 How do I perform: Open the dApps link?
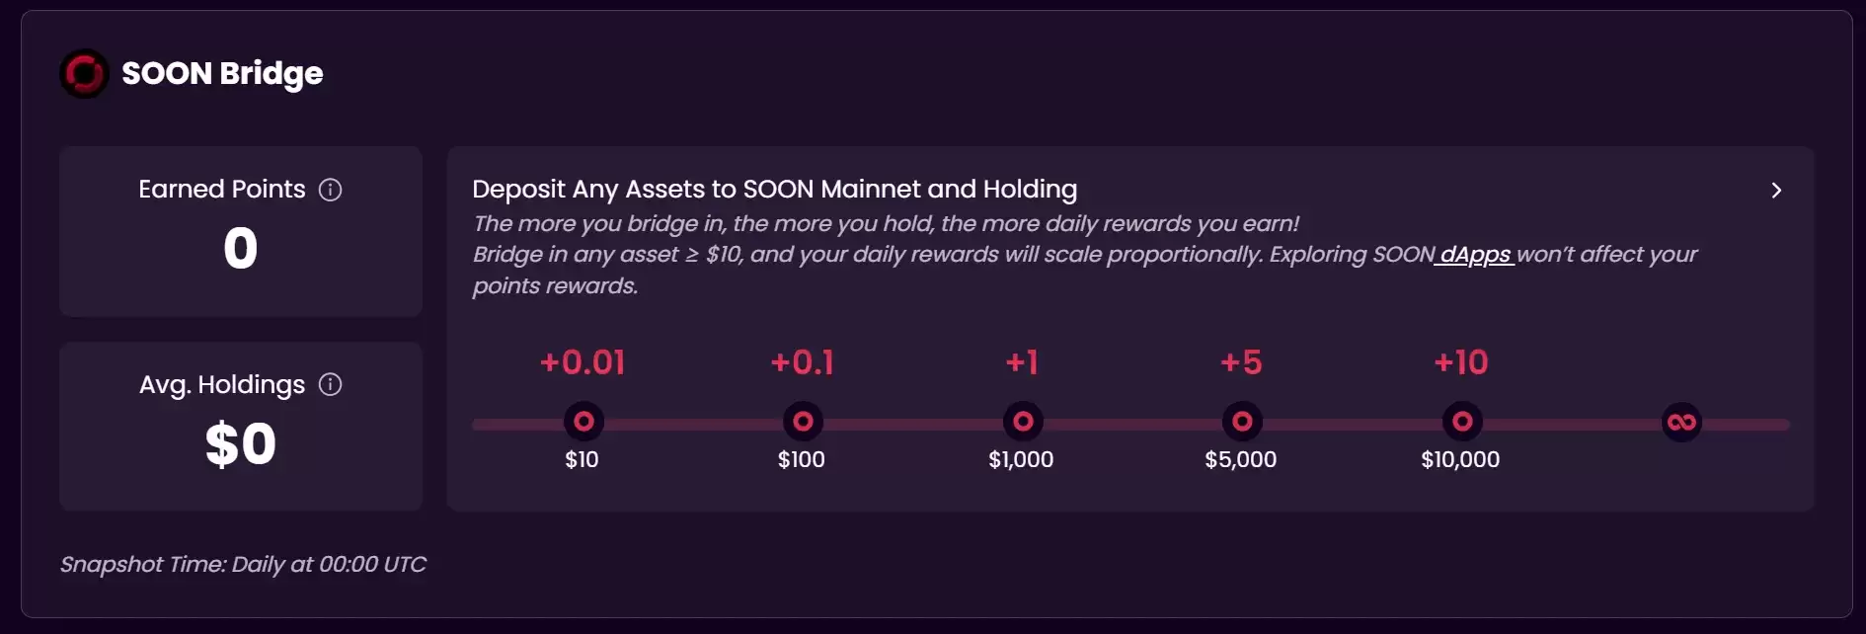pos(1474,255)
